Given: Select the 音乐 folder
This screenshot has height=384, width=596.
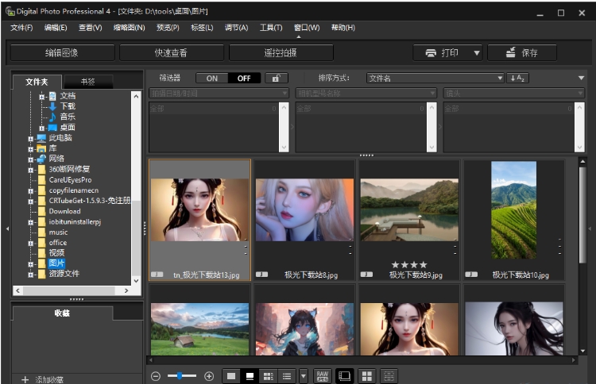Looking at the screenshot, I should point(68,117).
